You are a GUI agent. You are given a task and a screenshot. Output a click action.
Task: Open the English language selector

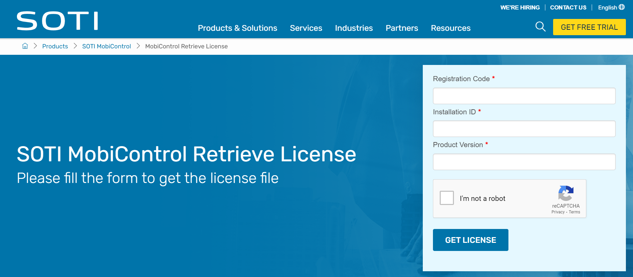click(607, 7)
